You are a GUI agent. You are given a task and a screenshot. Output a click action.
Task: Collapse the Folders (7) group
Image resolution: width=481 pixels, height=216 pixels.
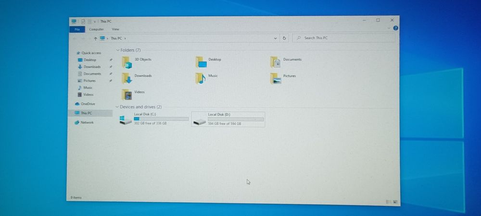click(117, 50)
